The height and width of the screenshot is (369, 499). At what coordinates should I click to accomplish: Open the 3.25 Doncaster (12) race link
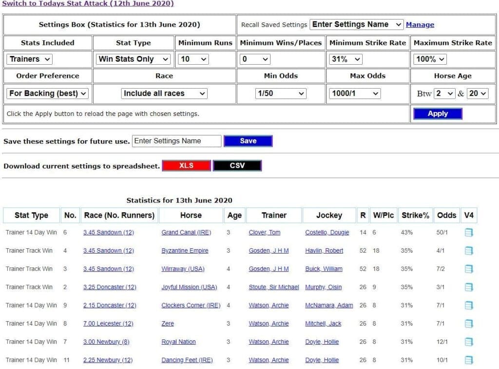click(110, 287)
